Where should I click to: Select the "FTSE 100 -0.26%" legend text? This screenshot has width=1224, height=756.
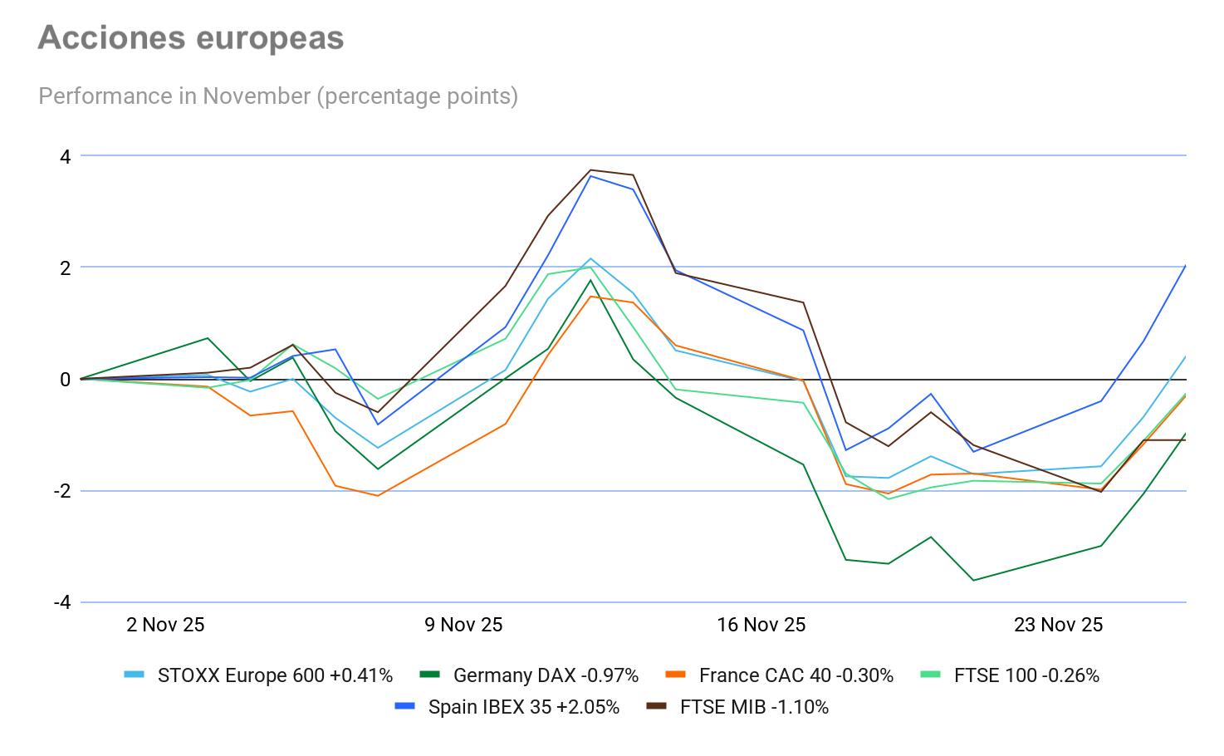(1026, 675)
